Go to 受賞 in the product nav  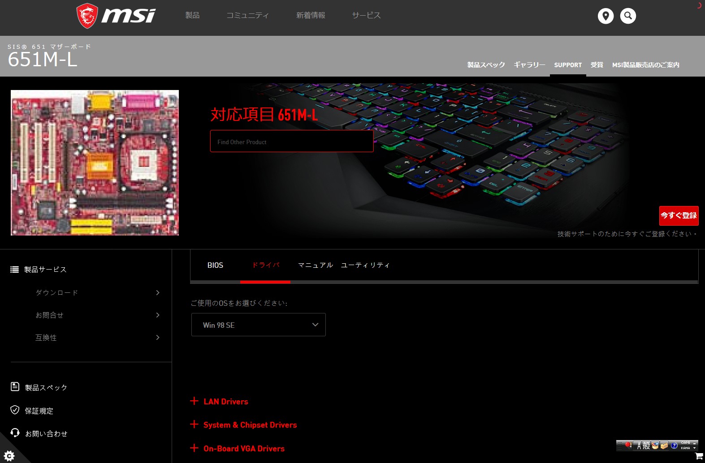[x=597, y=65]
